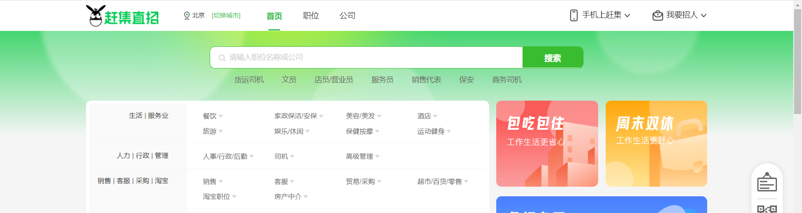Click the 生活 | 服务业 group heading
The height and width of the screenshot is (213, 802).
coord(149,116)
